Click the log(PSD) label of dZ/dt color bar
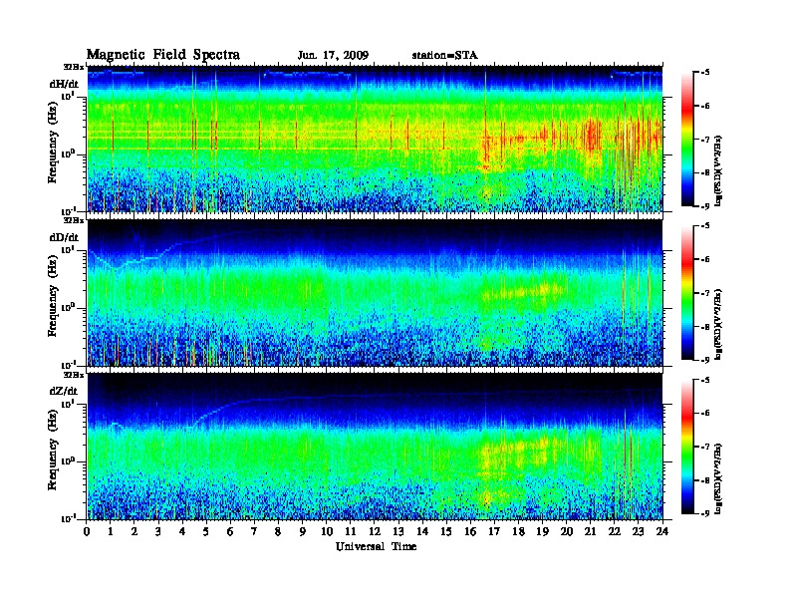The width and height of the screenshot is (789, 610). [719, 478]
